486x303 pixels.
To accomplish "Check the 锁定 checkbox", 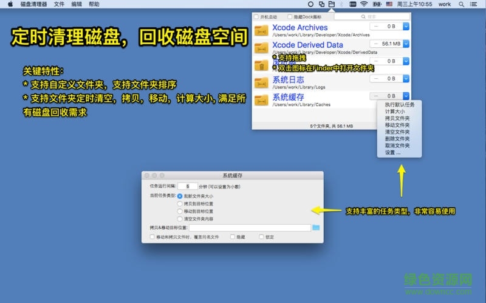I will (262, 237).
